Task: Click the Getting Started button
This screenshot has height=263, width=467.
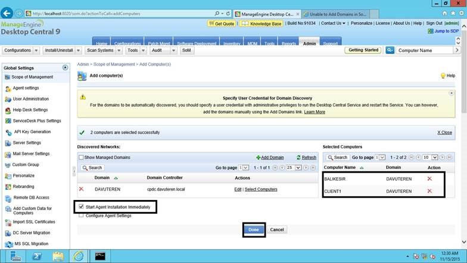Action: [363, 50]
